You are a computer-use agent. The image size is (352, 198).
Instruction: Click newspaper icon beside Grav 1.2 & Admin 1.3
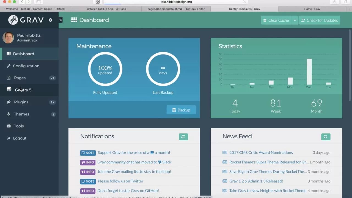(225, 181)
